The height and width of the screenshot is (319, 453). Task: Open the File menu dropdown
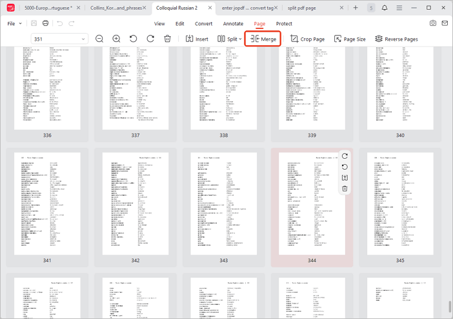14,23
